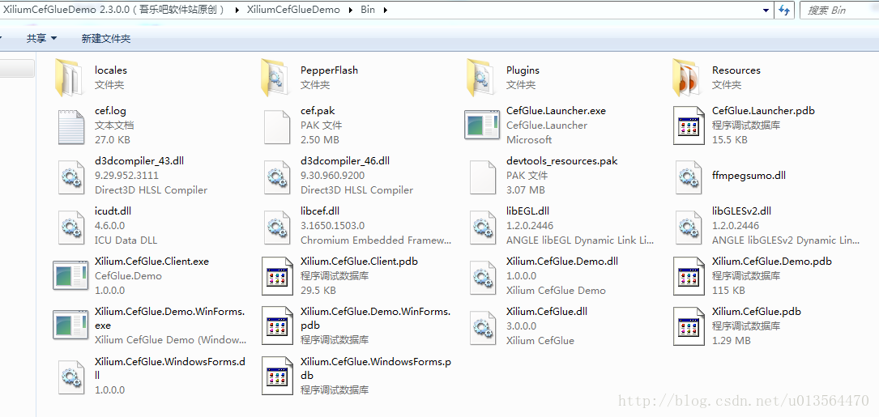Click the CefGlue.Launcher.exe file name
This screenshot has height=417, width=879.
tap(556, 110)
